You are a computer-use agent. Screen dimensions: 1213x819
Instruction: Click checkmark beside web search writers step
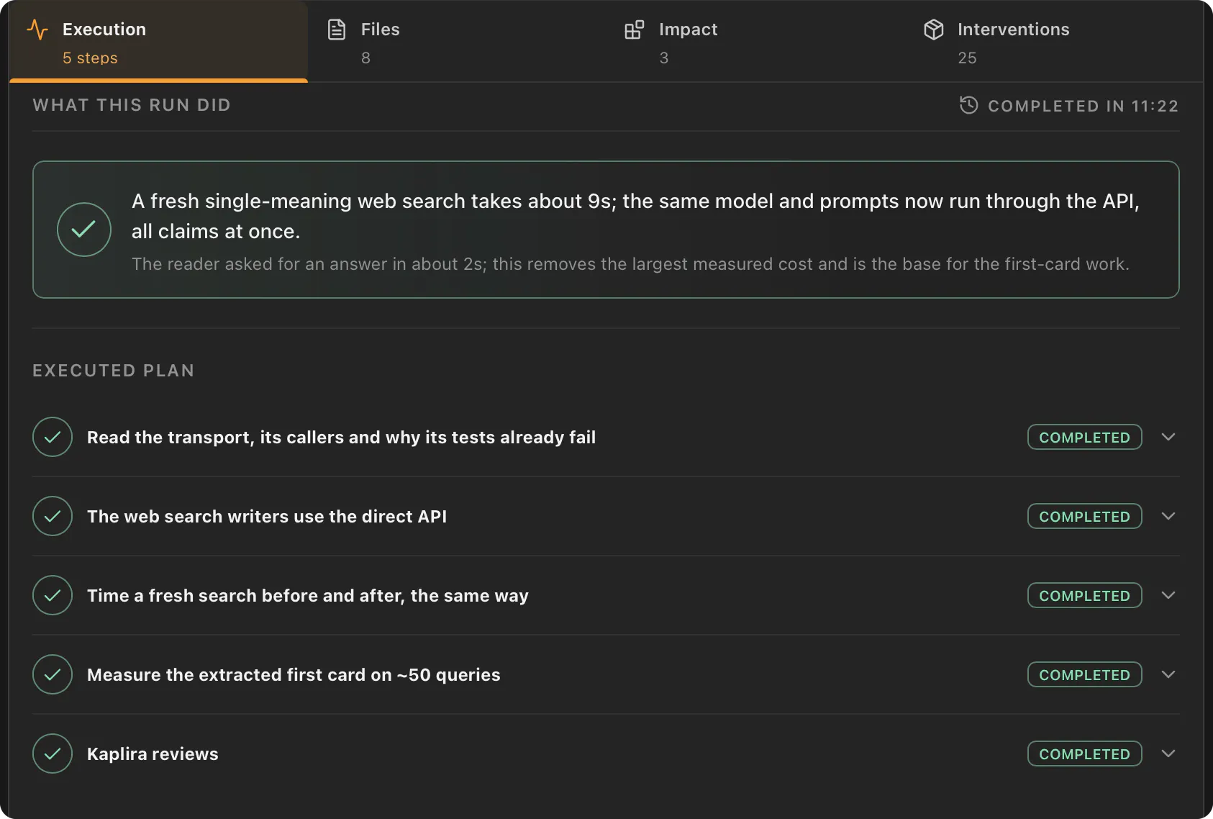click(53, 516)
